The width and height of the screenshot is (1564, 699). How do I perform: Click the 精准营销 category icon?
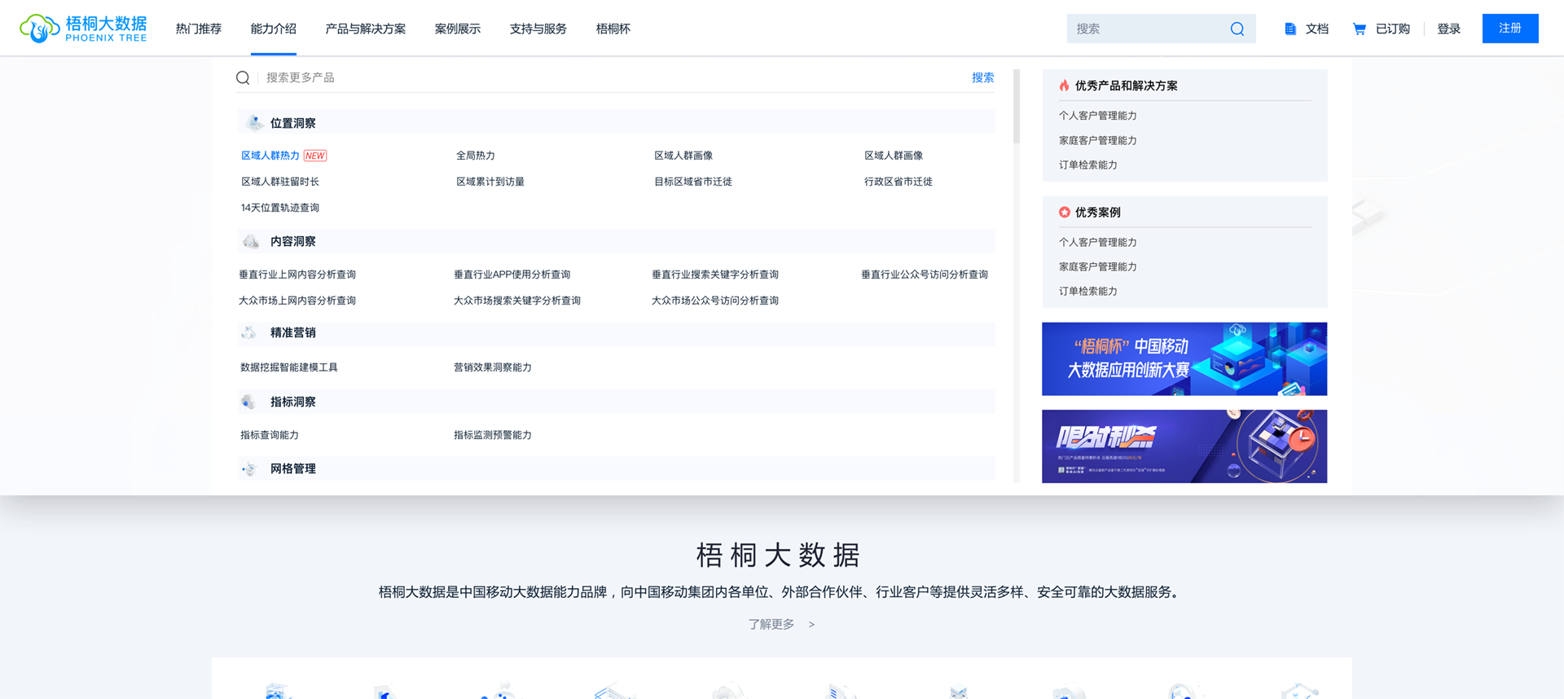tap(249, 332)
